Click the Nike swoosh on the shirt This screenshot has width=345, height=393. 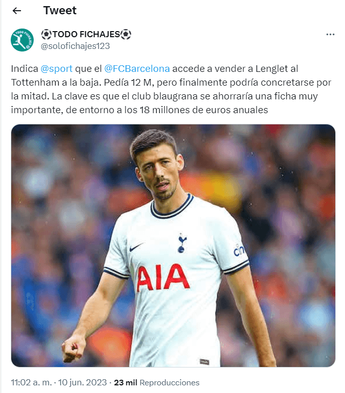(137, 247)
